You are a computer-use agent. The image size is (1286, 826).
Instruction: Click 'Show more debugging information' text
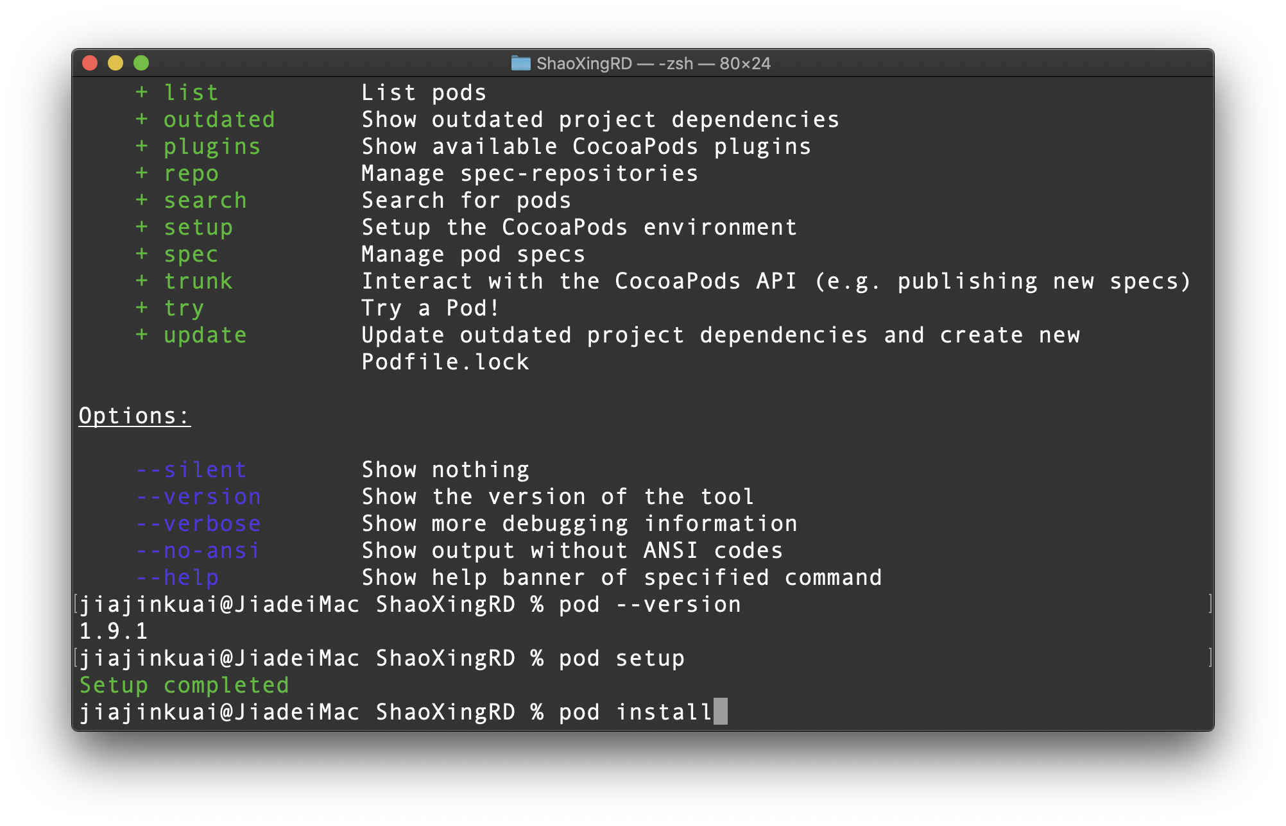pos(579,524)
